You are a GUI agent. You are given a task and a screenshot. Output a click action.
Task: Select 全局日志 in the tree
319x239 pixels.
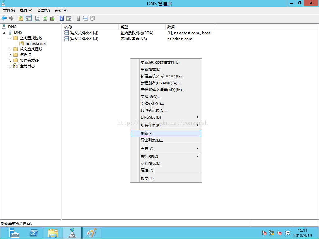pos(27,66)
